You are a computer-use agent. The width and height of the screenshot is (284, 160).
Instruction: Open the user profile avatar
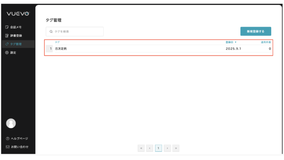pos(11,123)
